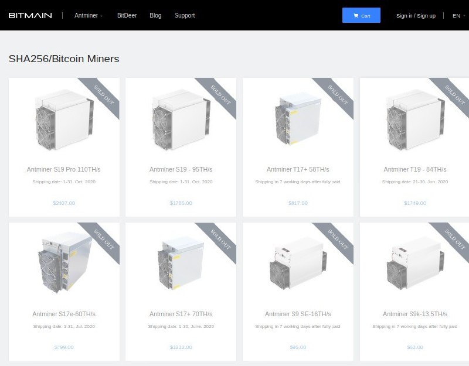Open Antminer T19 - 84TH/s product image

pos(415,119)
